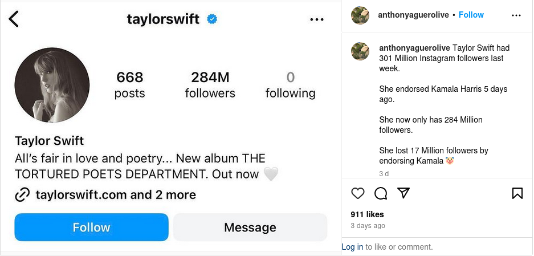Click the Log in link
This screenshot has width=534, height=256.
pos(352,247)
